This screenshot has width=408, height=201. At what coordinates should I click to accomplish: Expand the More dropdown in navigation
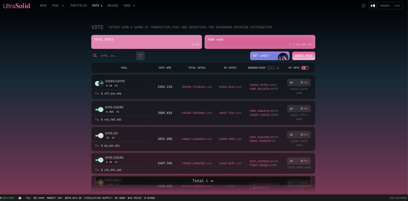coord(129,5)
